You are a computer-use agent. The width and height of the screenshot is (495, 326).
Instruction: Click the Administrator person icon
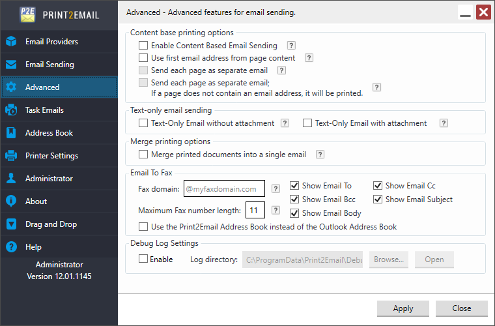11,178
